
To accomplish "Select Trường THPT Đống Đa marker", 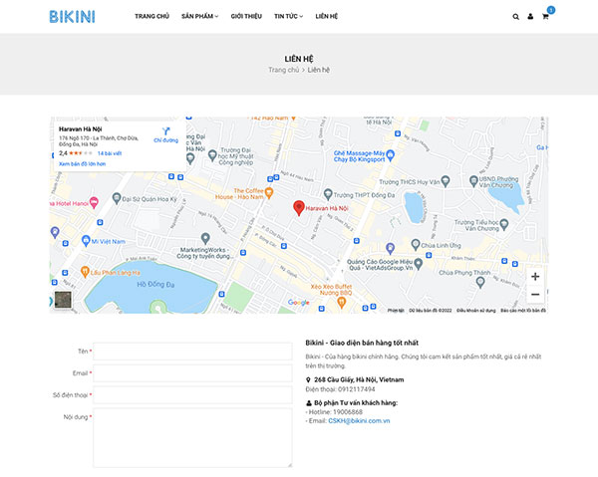I will coord(328,194).
